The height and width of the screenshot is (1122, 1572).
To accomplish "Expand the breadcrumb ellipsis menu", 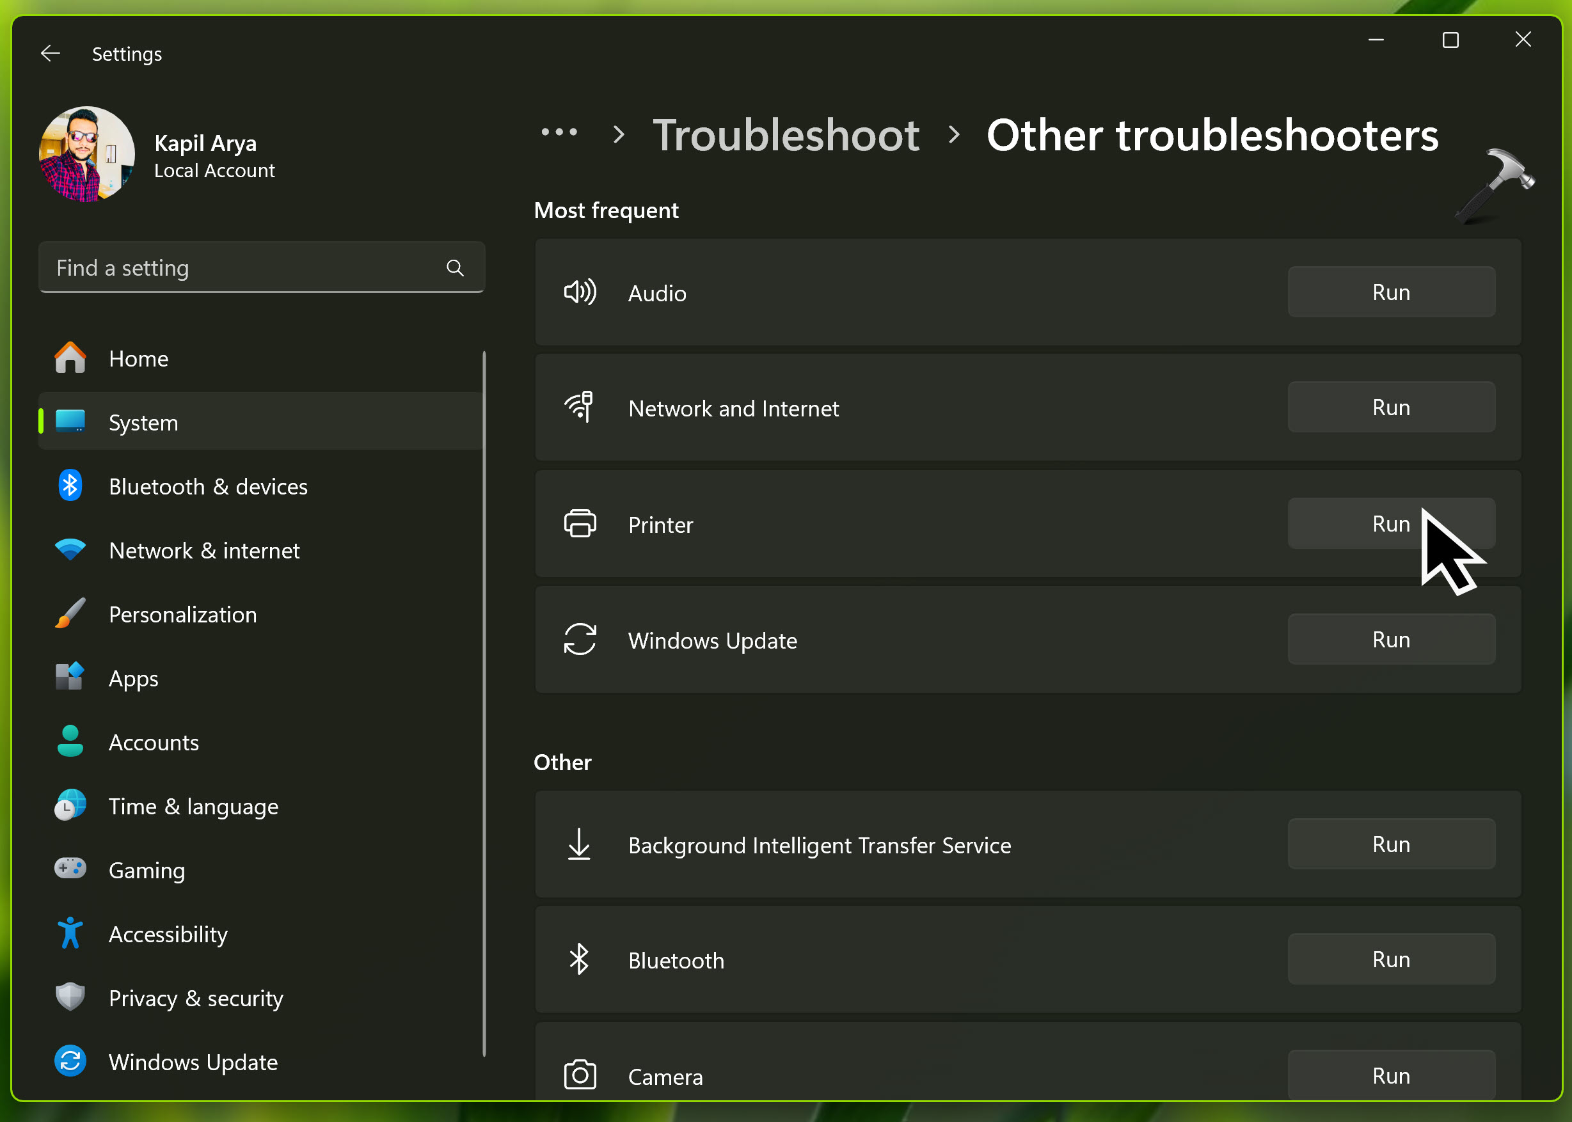I will coord(559,132).
